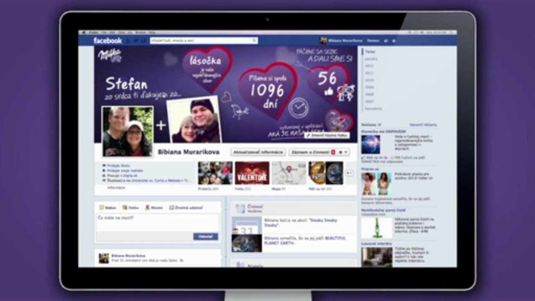Click the small avatar in Bibiana's post
Screen dimensions: 535x301
tap(104, 258)
